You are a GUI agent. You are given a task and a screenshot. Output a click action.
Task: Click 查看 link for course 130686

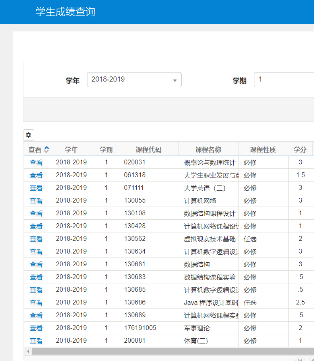pos(36,302)
